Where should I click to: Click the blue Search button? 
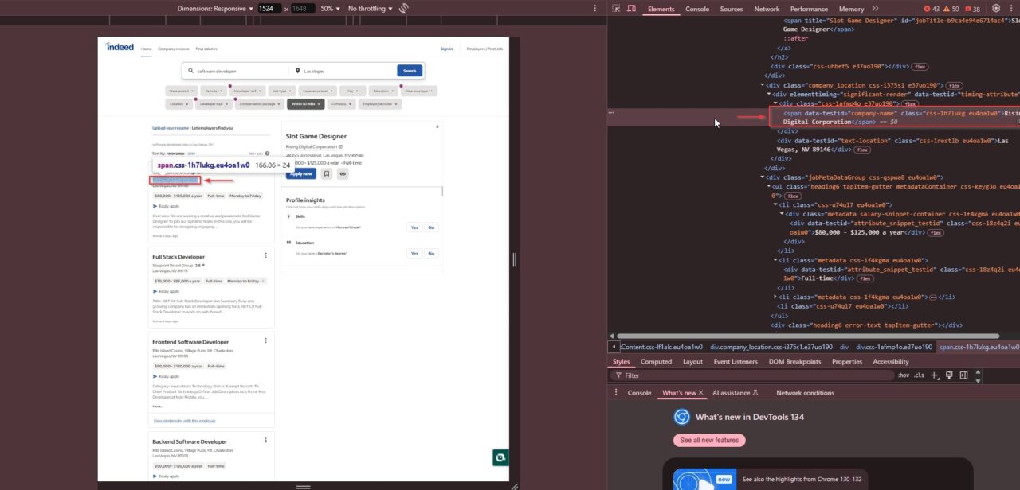(410, 71)
